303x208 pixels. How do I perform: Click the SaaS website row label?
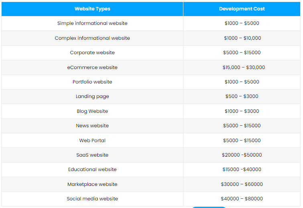coord(92,155)
